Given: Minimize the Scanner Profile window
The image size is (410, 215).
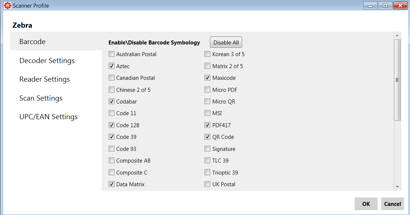Looking at the screenshot, I should click(x=370, y=6).
